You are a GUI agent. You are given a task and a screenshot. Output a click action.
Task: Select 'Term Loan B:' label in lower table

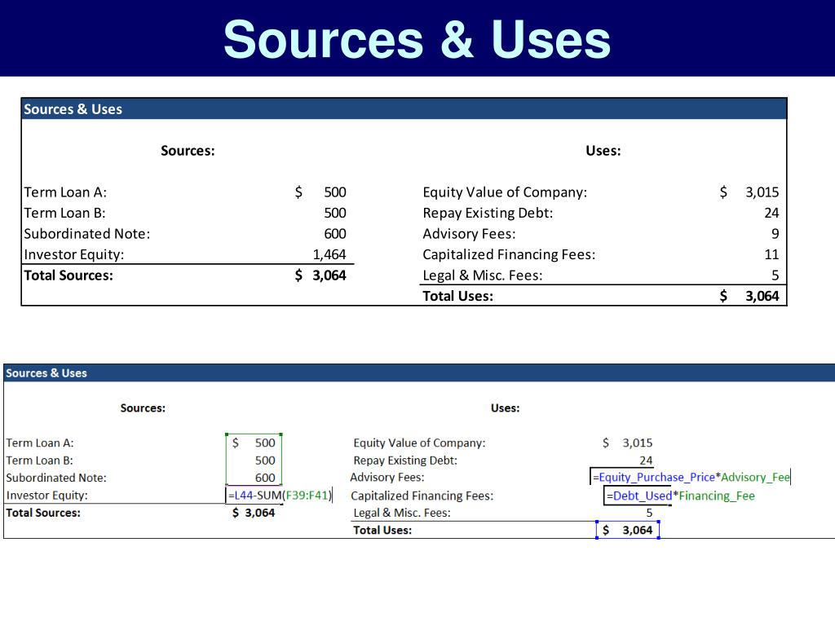point(39,461)
